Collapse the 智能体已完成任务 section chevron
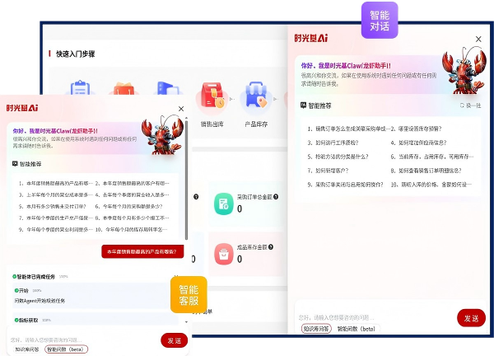The width and height of the screenshot is (494, 356). click(x=176, y=277)
